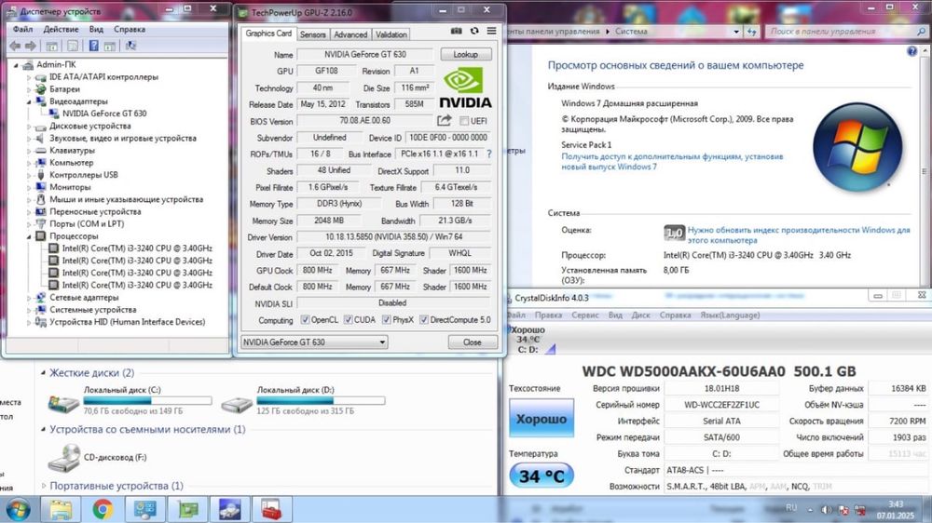Viewport: 932px width, 523px height.
Task: Toggle the DirectCompute 5.0 checkbox
Action: tap(424, 320)
